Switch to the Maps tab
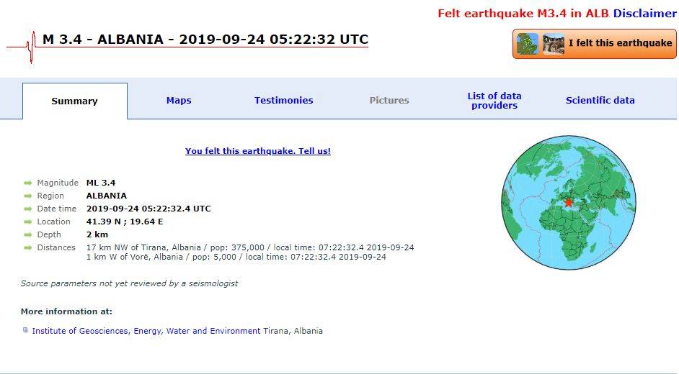The image size is (679, 374). (179, 101)
